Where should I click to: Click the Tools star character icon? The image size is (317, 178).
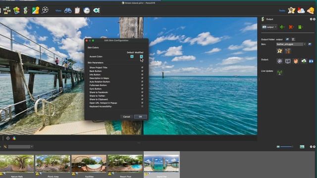(292, 10)
